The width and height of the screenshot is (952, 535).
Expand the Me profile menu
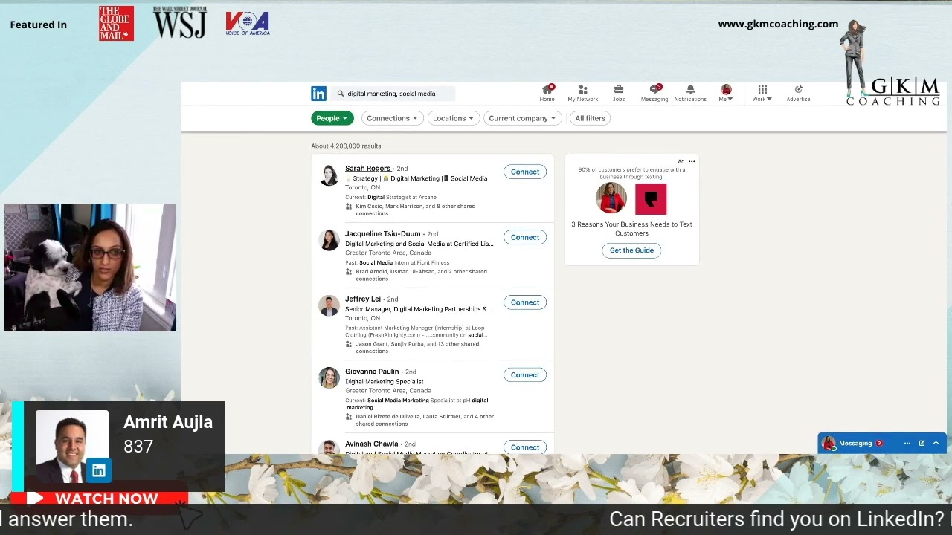[726, 93]
